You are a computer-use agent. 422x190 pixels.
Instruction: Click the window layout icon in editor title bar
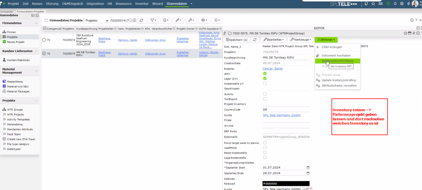[409, 33]
